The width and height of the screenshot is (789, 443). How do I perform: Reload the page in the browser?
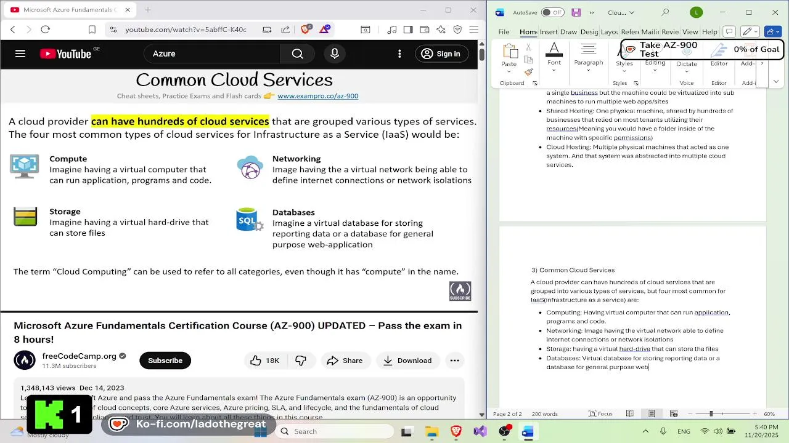click(x=45, y=29)
